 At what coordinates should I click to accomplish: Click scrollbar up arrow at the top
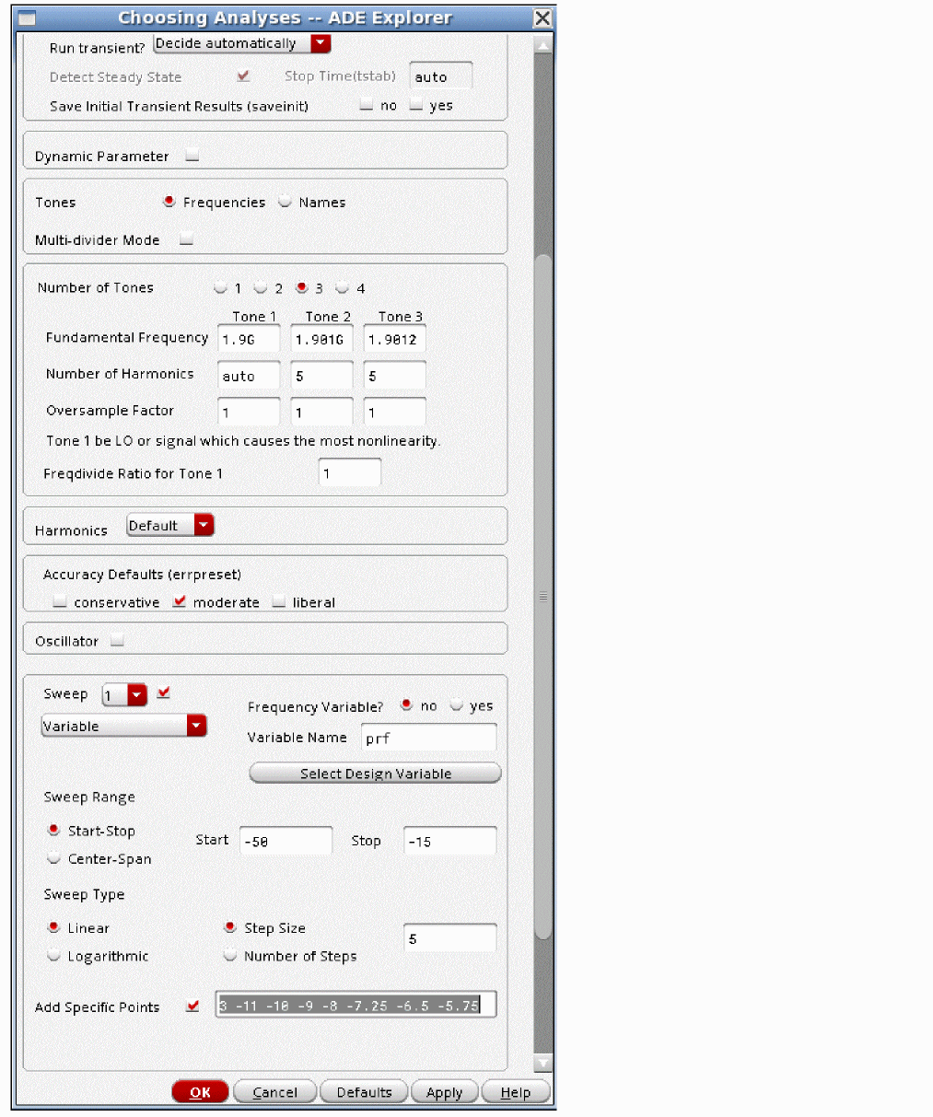pyautogui.click(x=543, y=44)
